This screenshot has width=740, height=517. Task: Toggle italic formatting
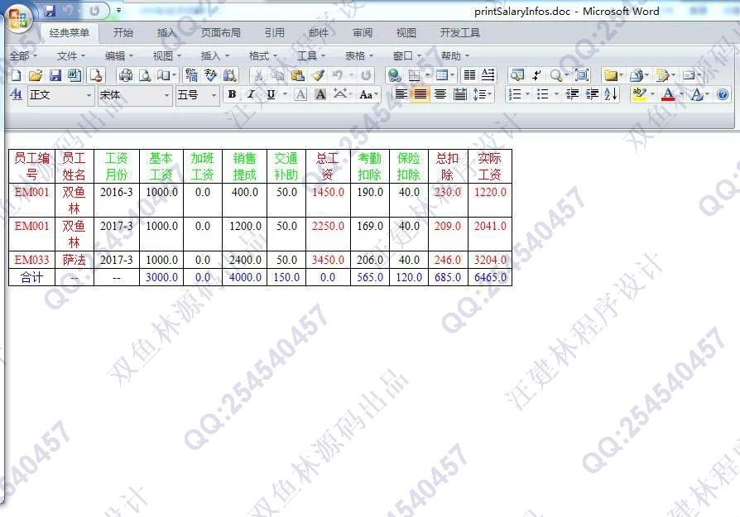pos(251,94)
